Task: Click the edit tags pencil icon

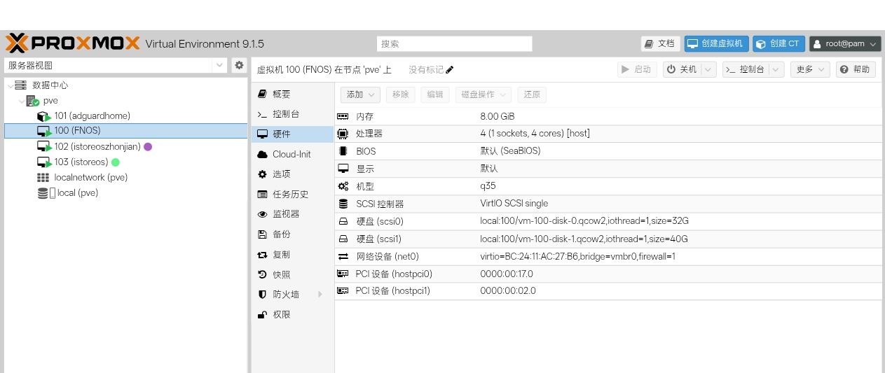Action: point(450,69)
